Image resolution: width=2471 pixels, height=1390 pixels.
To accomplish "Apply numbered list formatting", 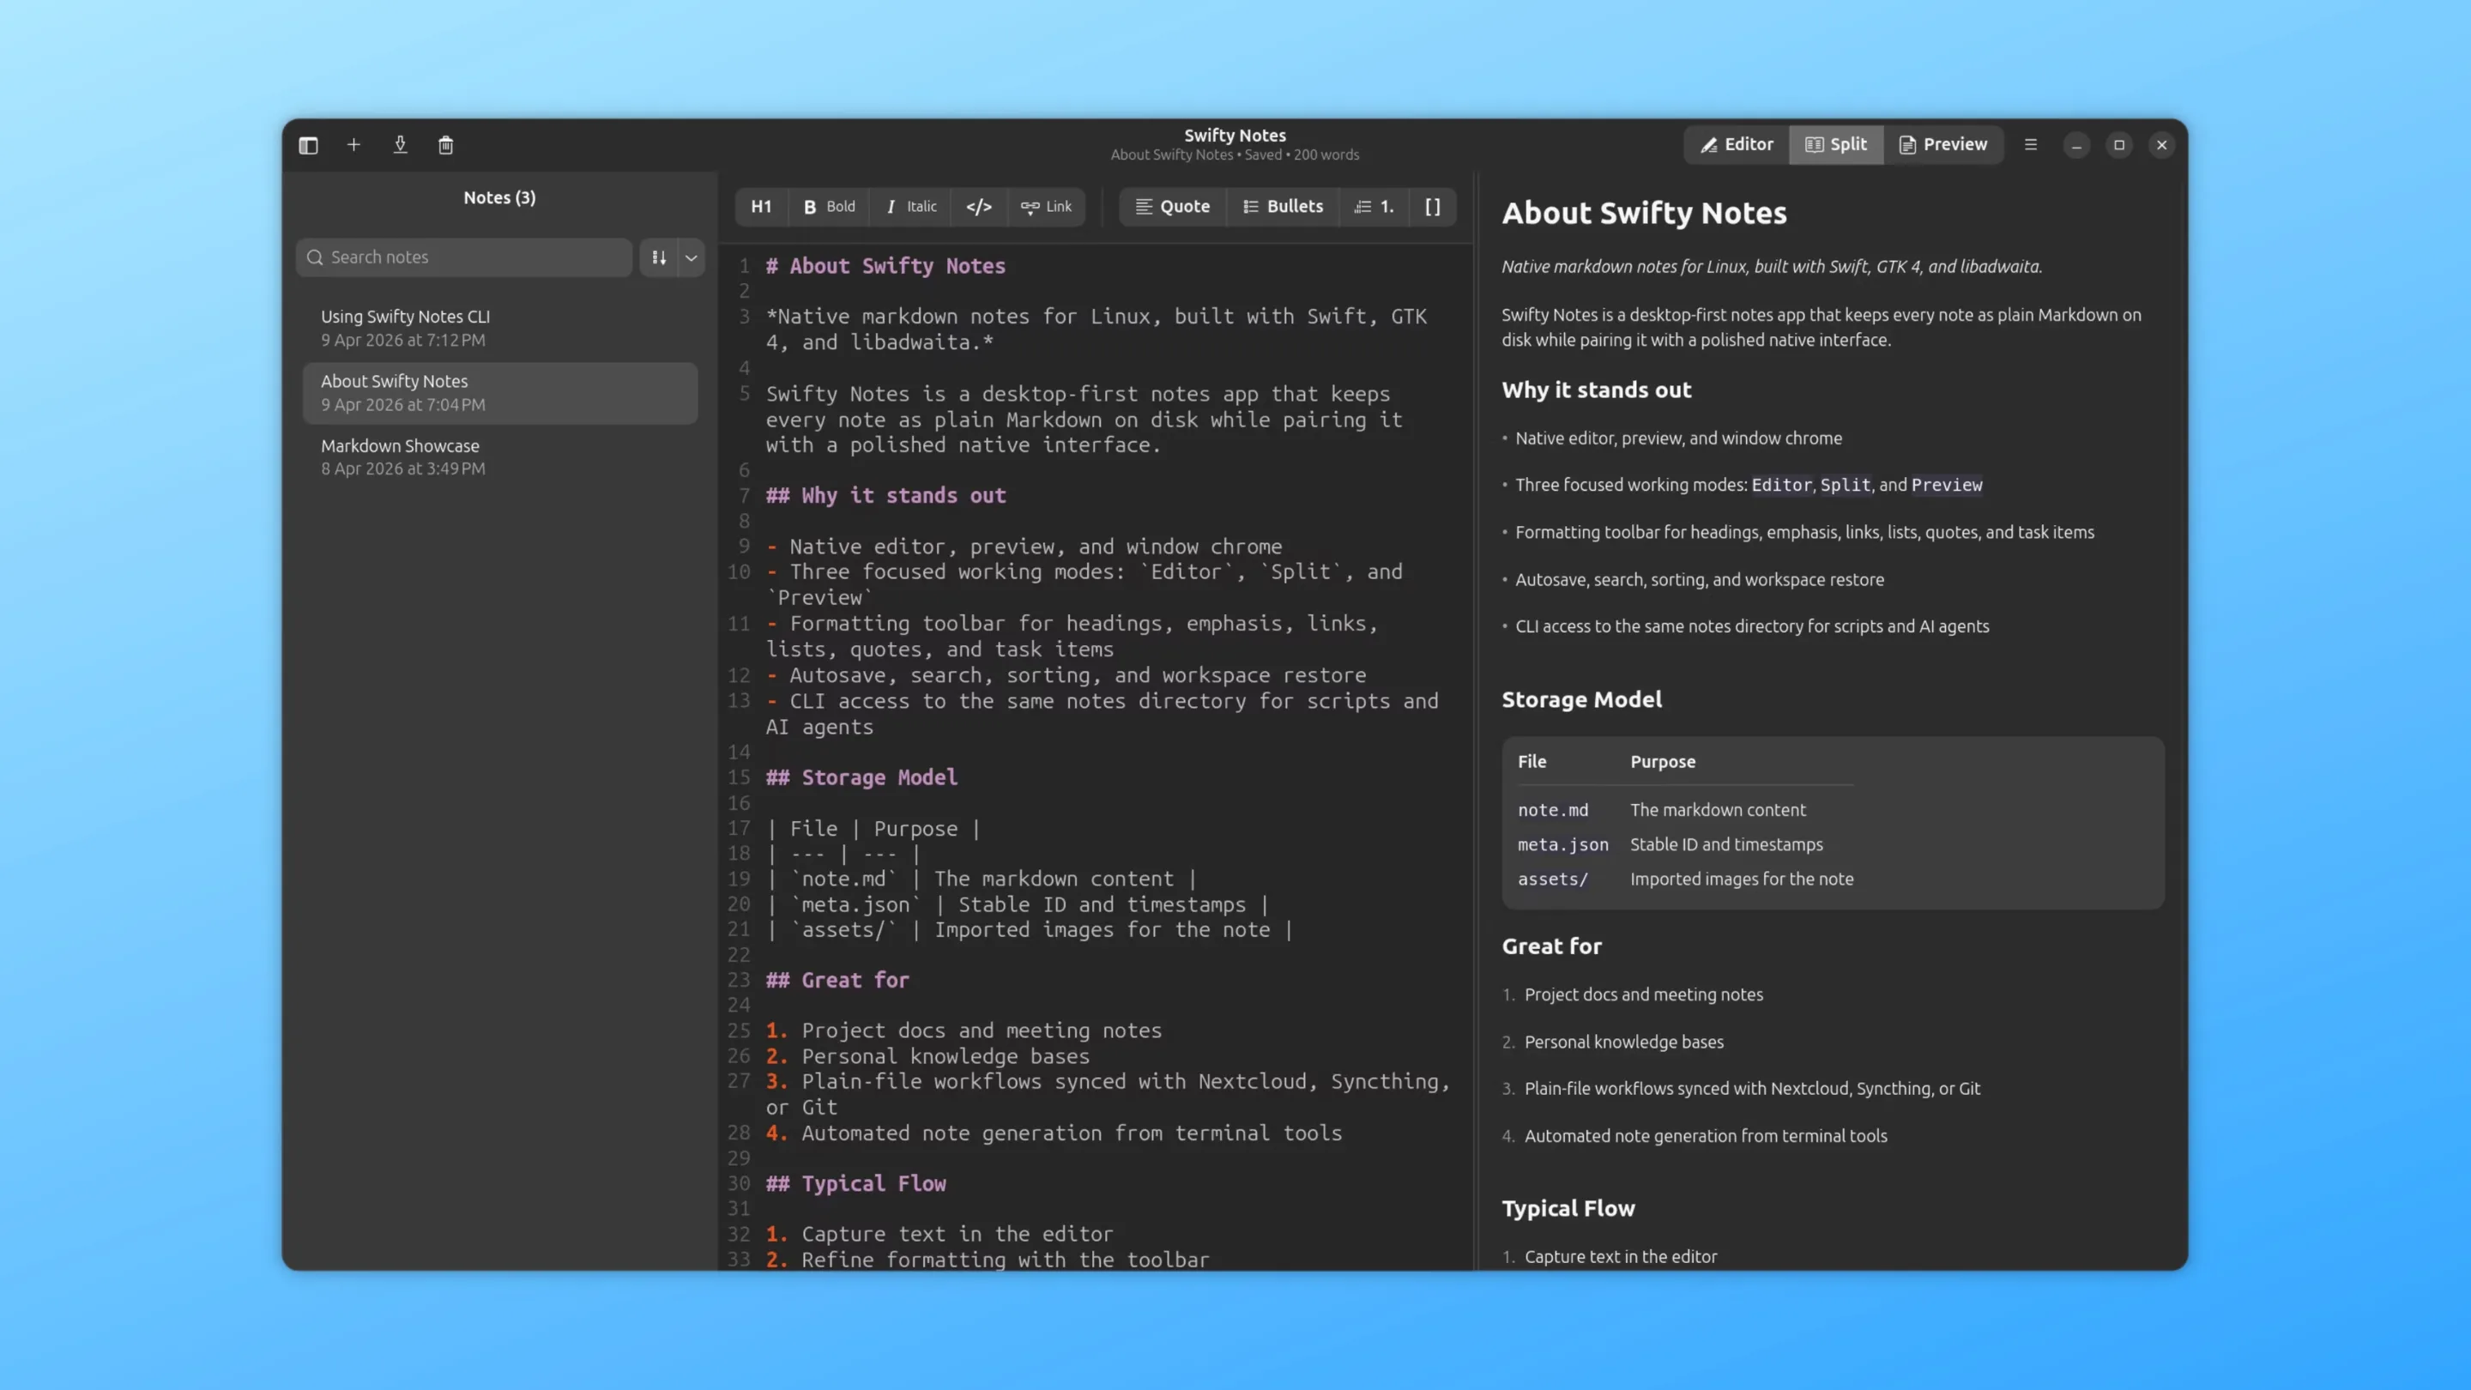I will pos(1374,206).
